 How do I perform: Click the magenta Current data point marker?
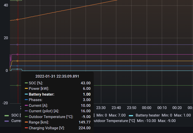[x=17, y=54]
